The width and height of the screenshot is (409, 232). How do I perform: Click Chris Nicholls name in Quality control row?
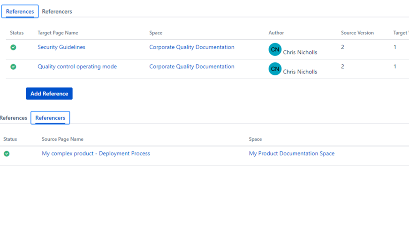point(300,72)
